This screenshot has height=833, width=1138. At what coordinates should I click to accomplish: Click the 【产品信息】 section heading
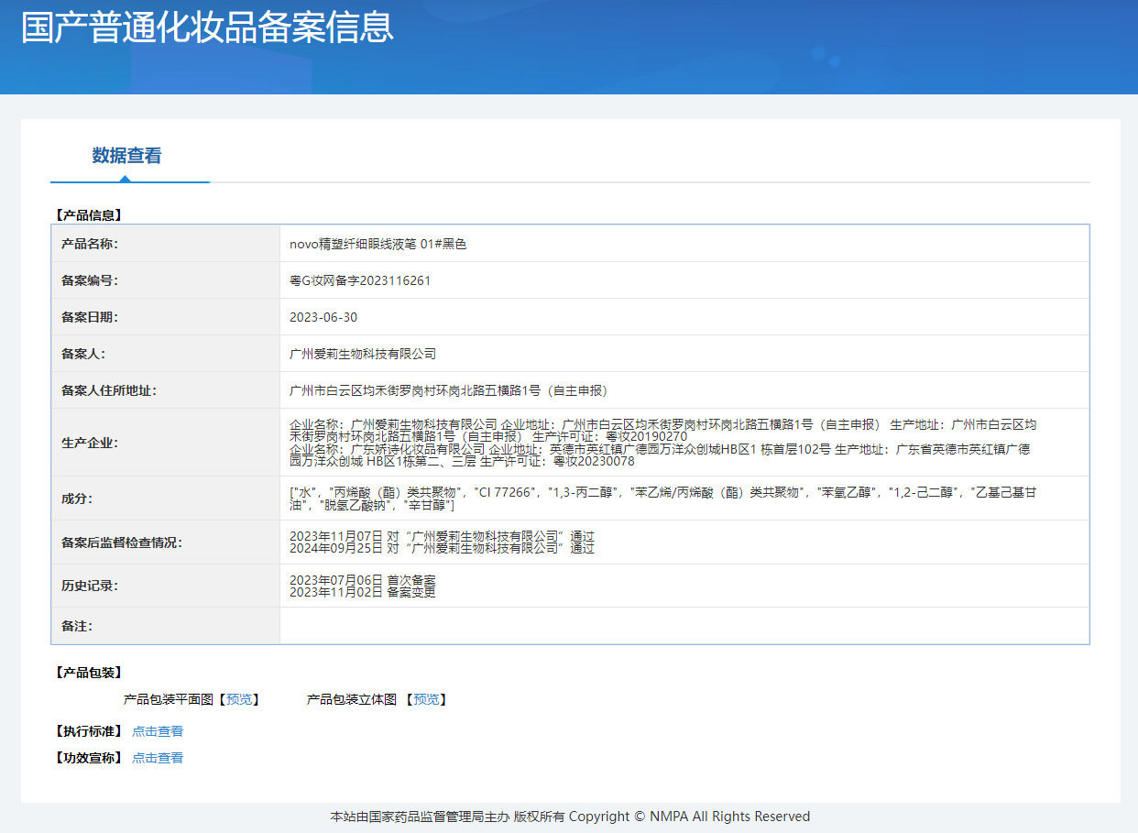click(88, 215)
